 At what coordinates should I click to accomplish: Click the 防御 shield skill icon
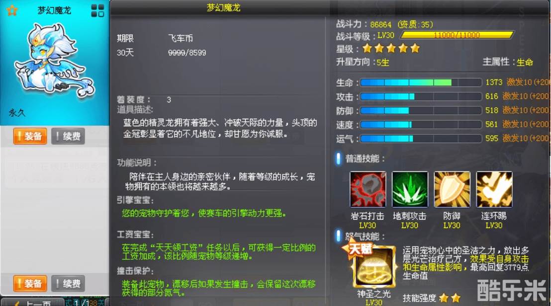452,189
